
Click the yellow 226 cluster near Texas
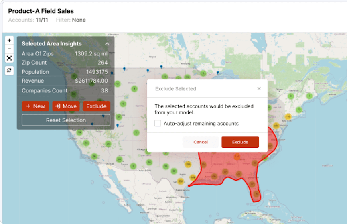point(181,181)
